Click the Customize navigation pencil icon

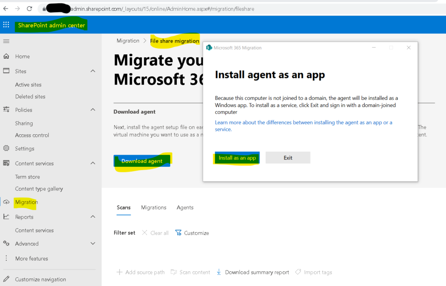click(x=6, y=279)
